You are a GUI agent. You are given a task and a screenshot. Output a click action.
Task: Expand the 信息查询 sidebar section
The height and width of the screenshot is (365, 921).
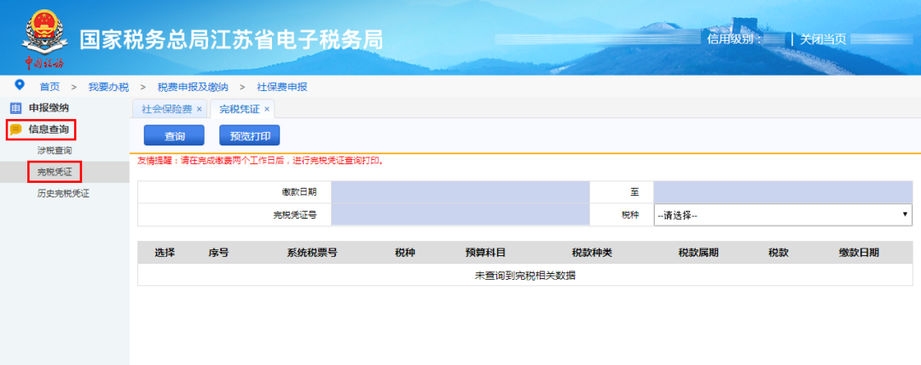[x=49, y=129]
